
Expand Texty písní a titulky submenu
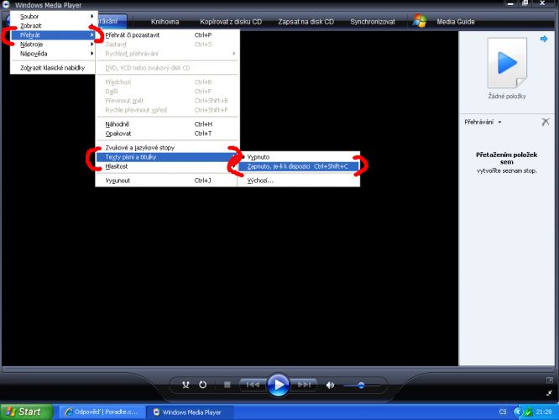tap(167, 157)
